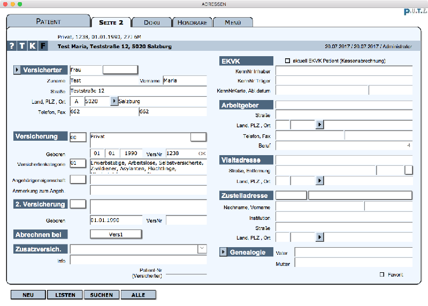The height and width of the screenshot is (306, 428).
Task: Click Versichertenkategorie code field 01
Action: click(78, 163)
